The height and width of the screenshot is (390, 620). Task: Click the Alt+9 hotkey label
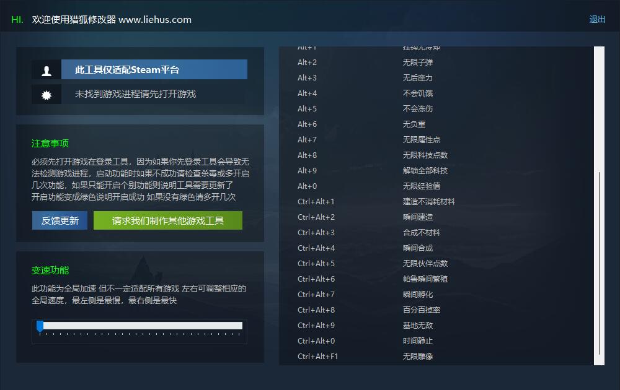(308, 170)
